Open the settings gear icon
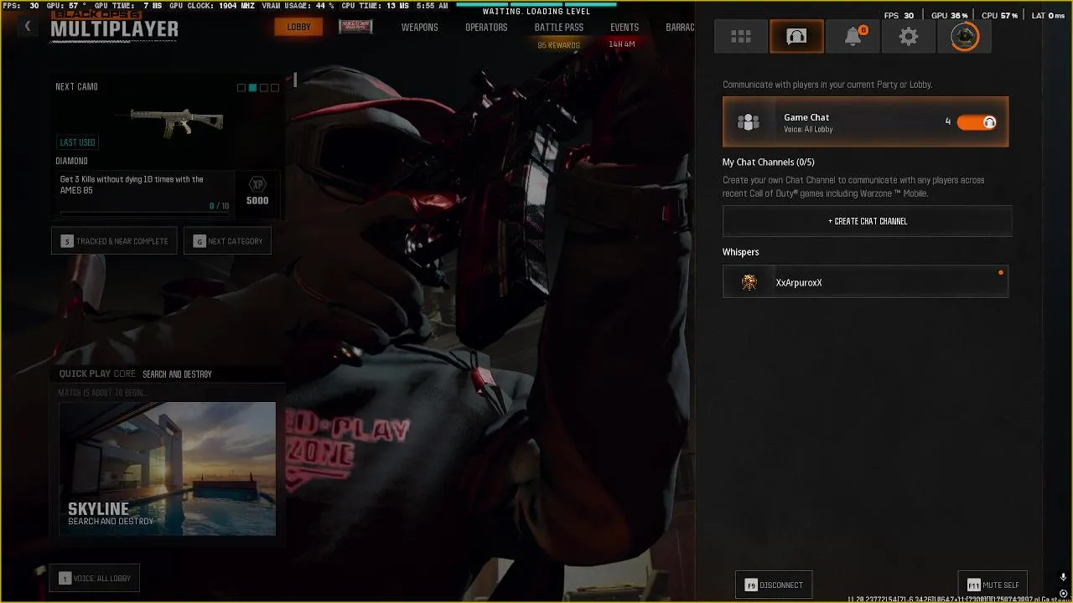The width and height of the screenshot is (1073, 603). [x=909, y=36]
